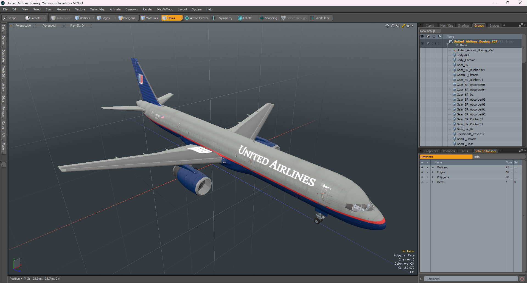Maximize viewport with yellow arrows icon

pyautogui.click(x=403, y=26)
